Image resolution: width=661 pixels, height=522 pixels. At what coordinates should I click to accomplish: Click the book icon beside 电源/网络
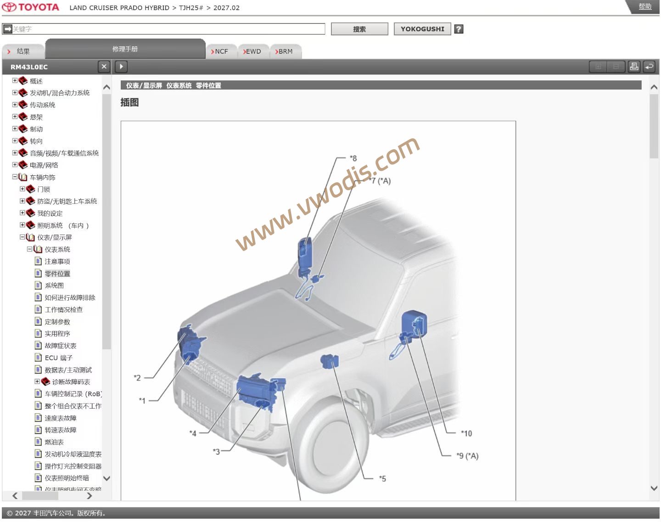23,165
